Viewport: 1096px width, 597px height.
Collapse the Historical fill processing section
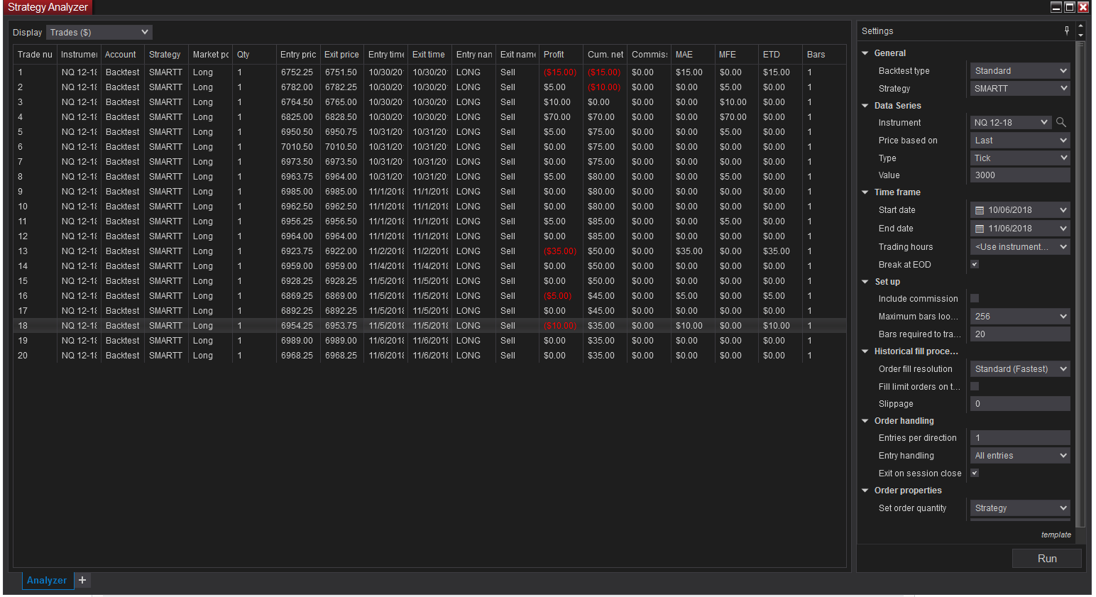865,351
